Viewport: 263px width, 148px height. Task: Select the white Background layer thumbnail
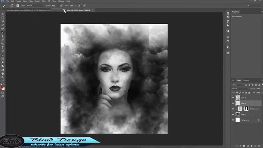(238, 120)
